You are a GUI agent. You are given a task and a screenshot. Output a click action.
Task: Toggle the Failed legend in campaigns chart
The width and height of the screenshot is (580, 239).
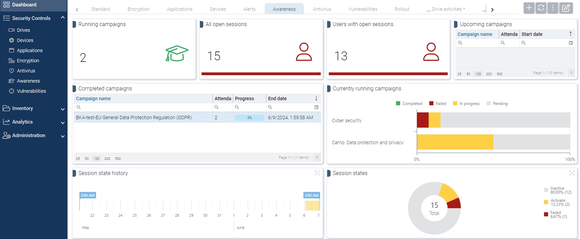point(438,104)
